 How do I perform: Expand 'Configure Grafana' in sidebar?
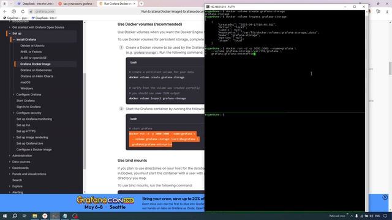click(13, 95)
